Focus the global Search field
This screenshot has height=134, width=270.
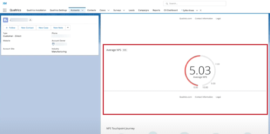tap(196, 3)
